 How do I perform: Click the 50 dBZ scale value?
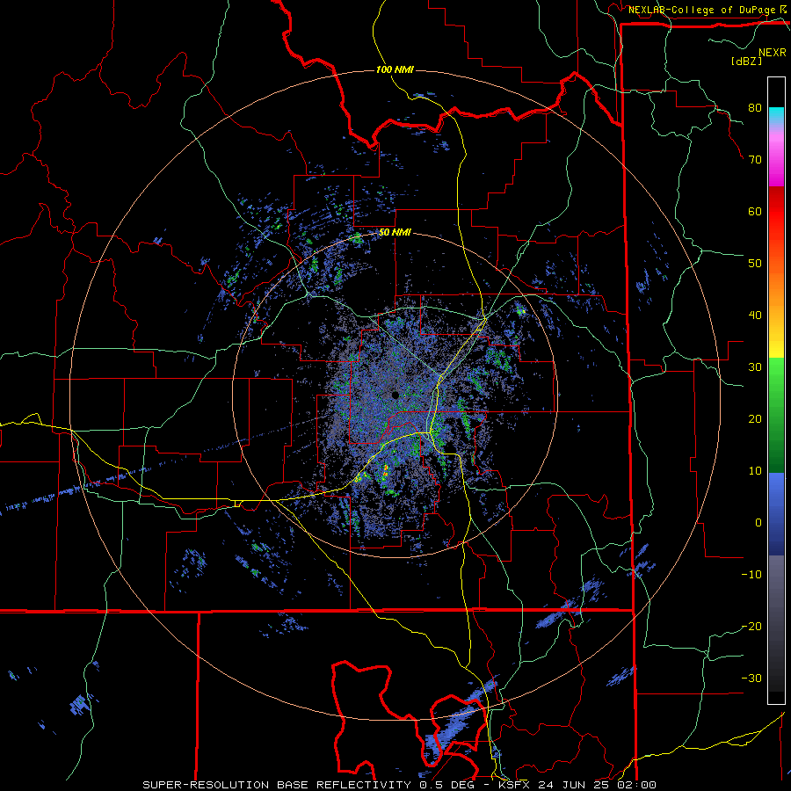click(x=755, y=264)
